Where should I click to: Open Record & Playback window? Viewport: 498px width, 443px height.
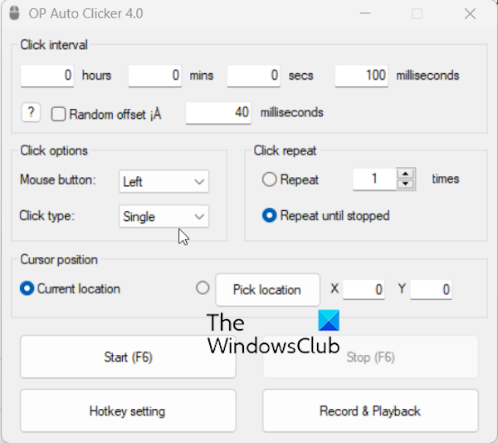pos(370,411)
